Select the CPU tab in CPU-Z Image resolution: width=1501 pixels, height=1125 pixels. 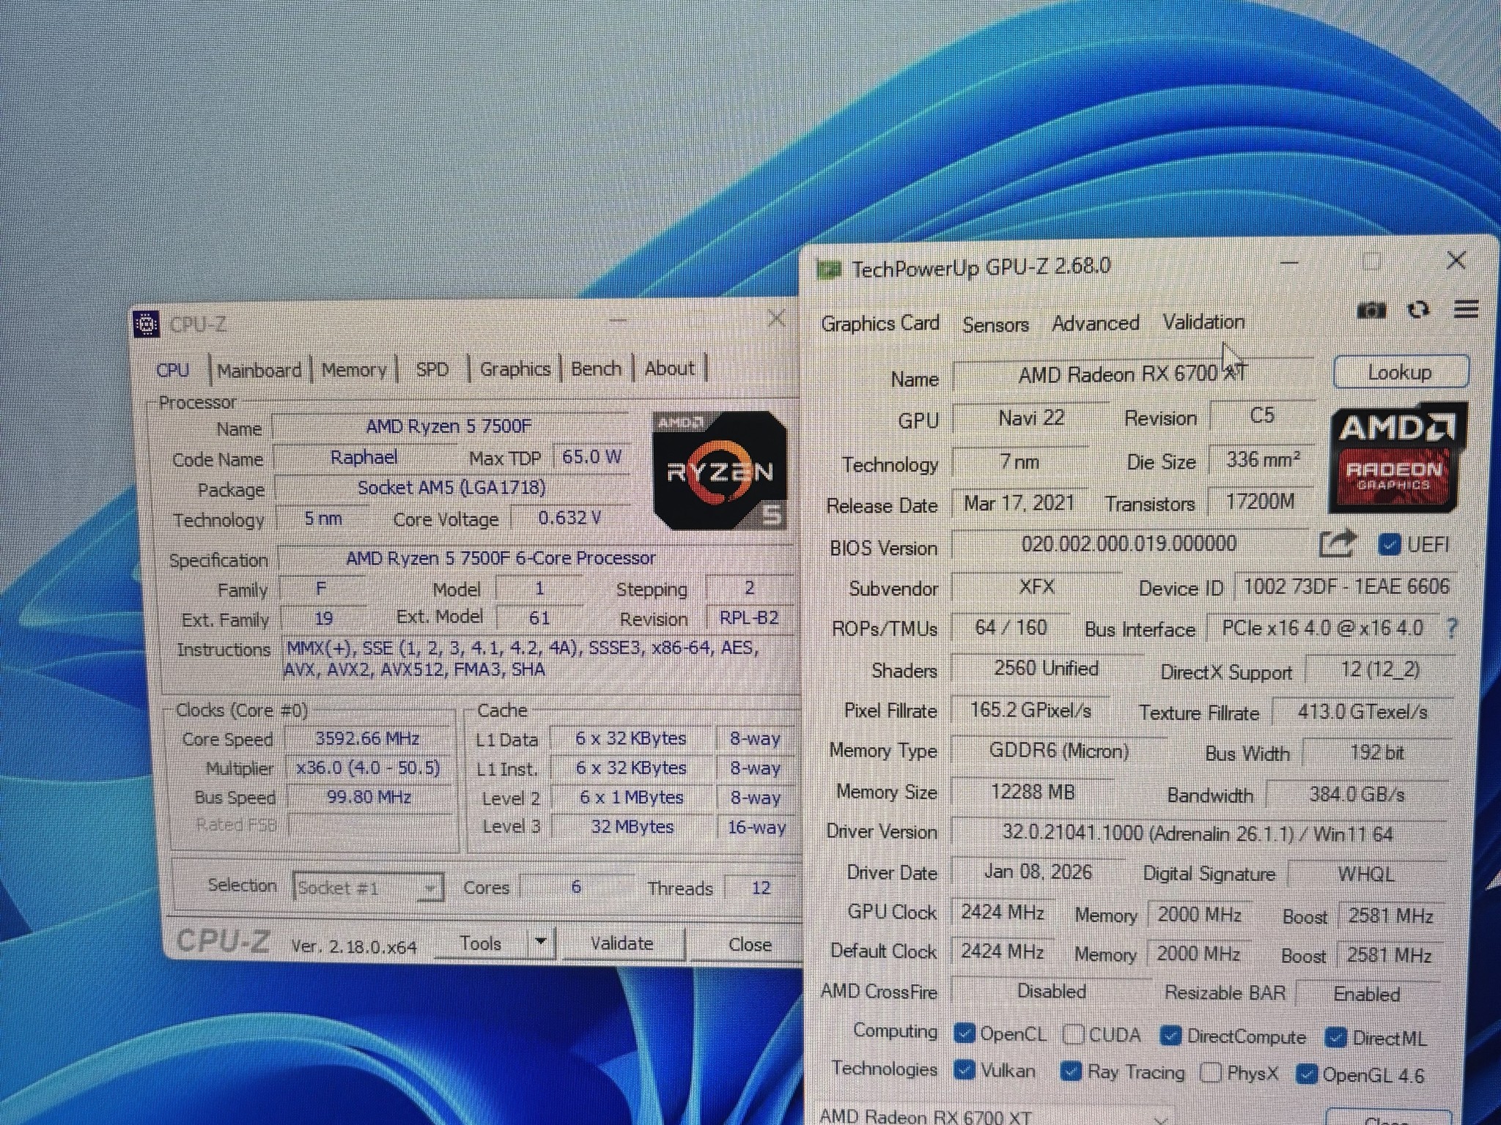coord(173,371)
